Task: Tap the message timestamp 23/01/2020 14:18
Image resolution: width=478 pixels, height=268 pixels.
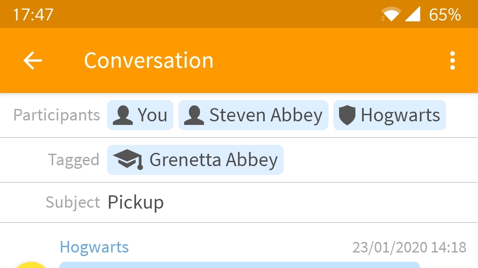Action: 409,247
